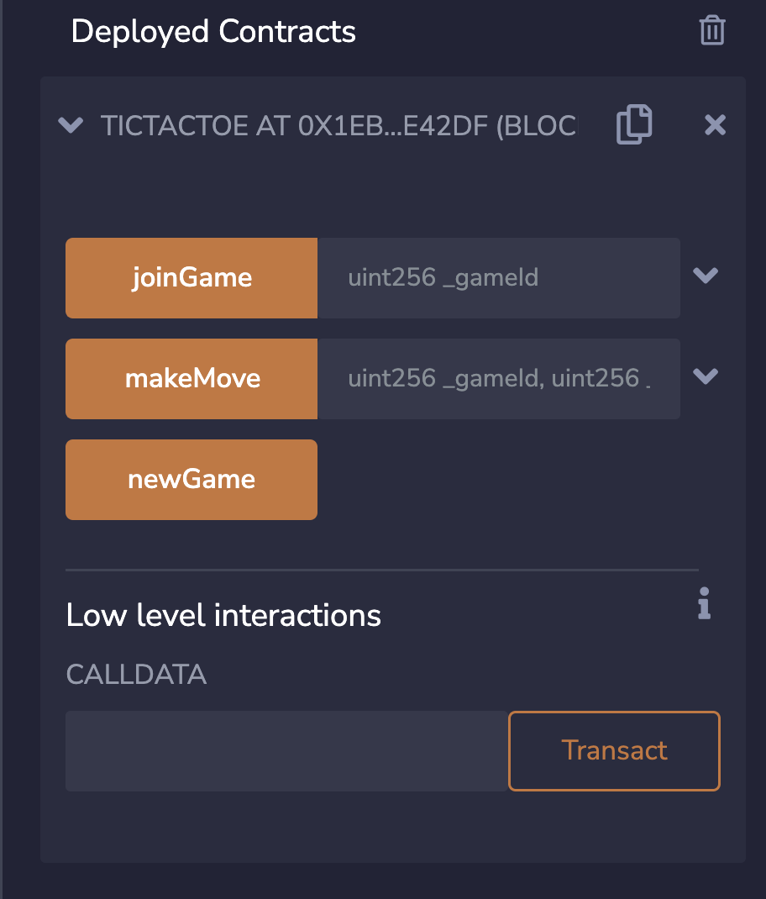Expand the makeMove parameters dropdown

[x=706, y=377]
